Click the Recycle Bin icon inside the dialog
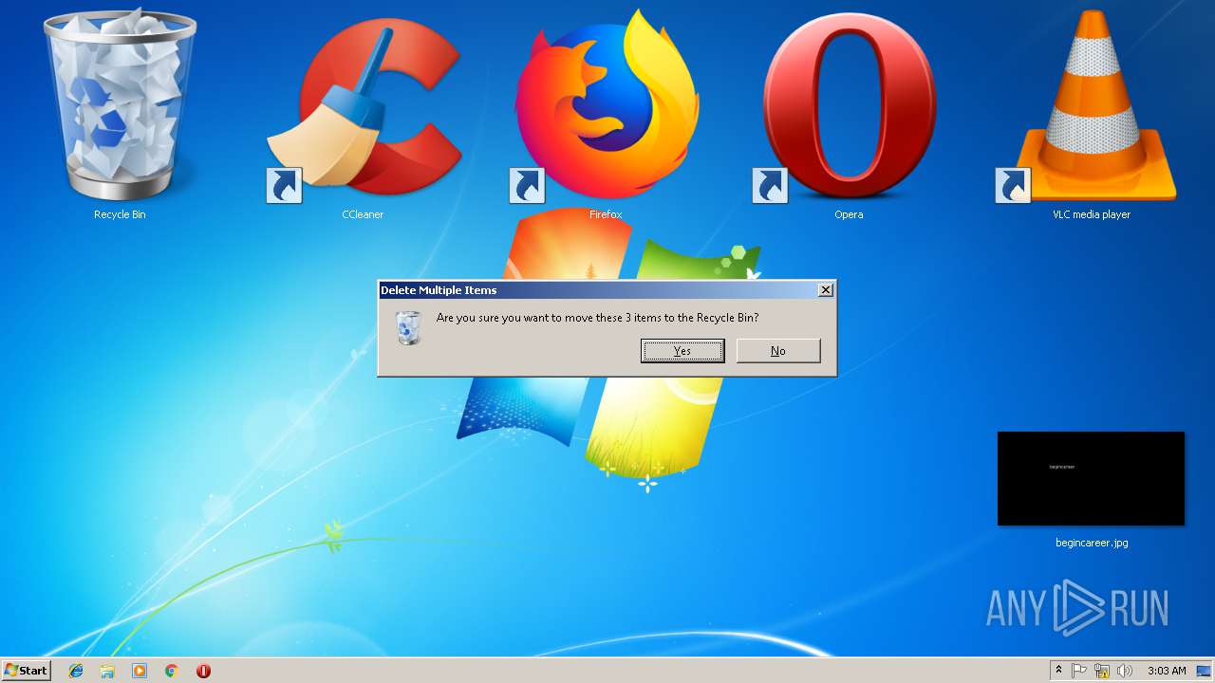 tap(408, 327)
